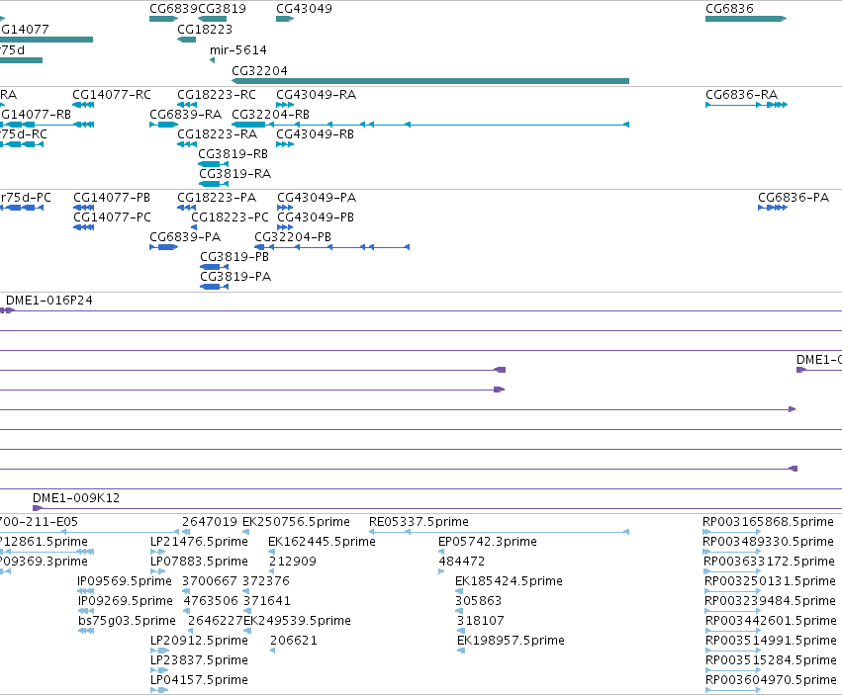Click the RP003442601.5prime EST label
The width and height of the screenshot is (842, 695).
point(771,621)
